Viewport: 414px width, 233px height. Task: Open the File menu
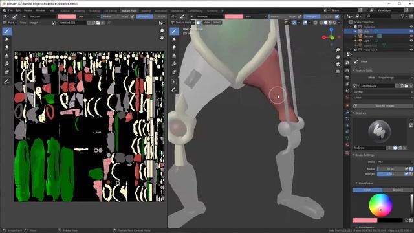click(x=10, y=10)
